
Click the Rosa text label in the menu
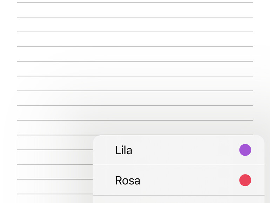pos(127,181)
